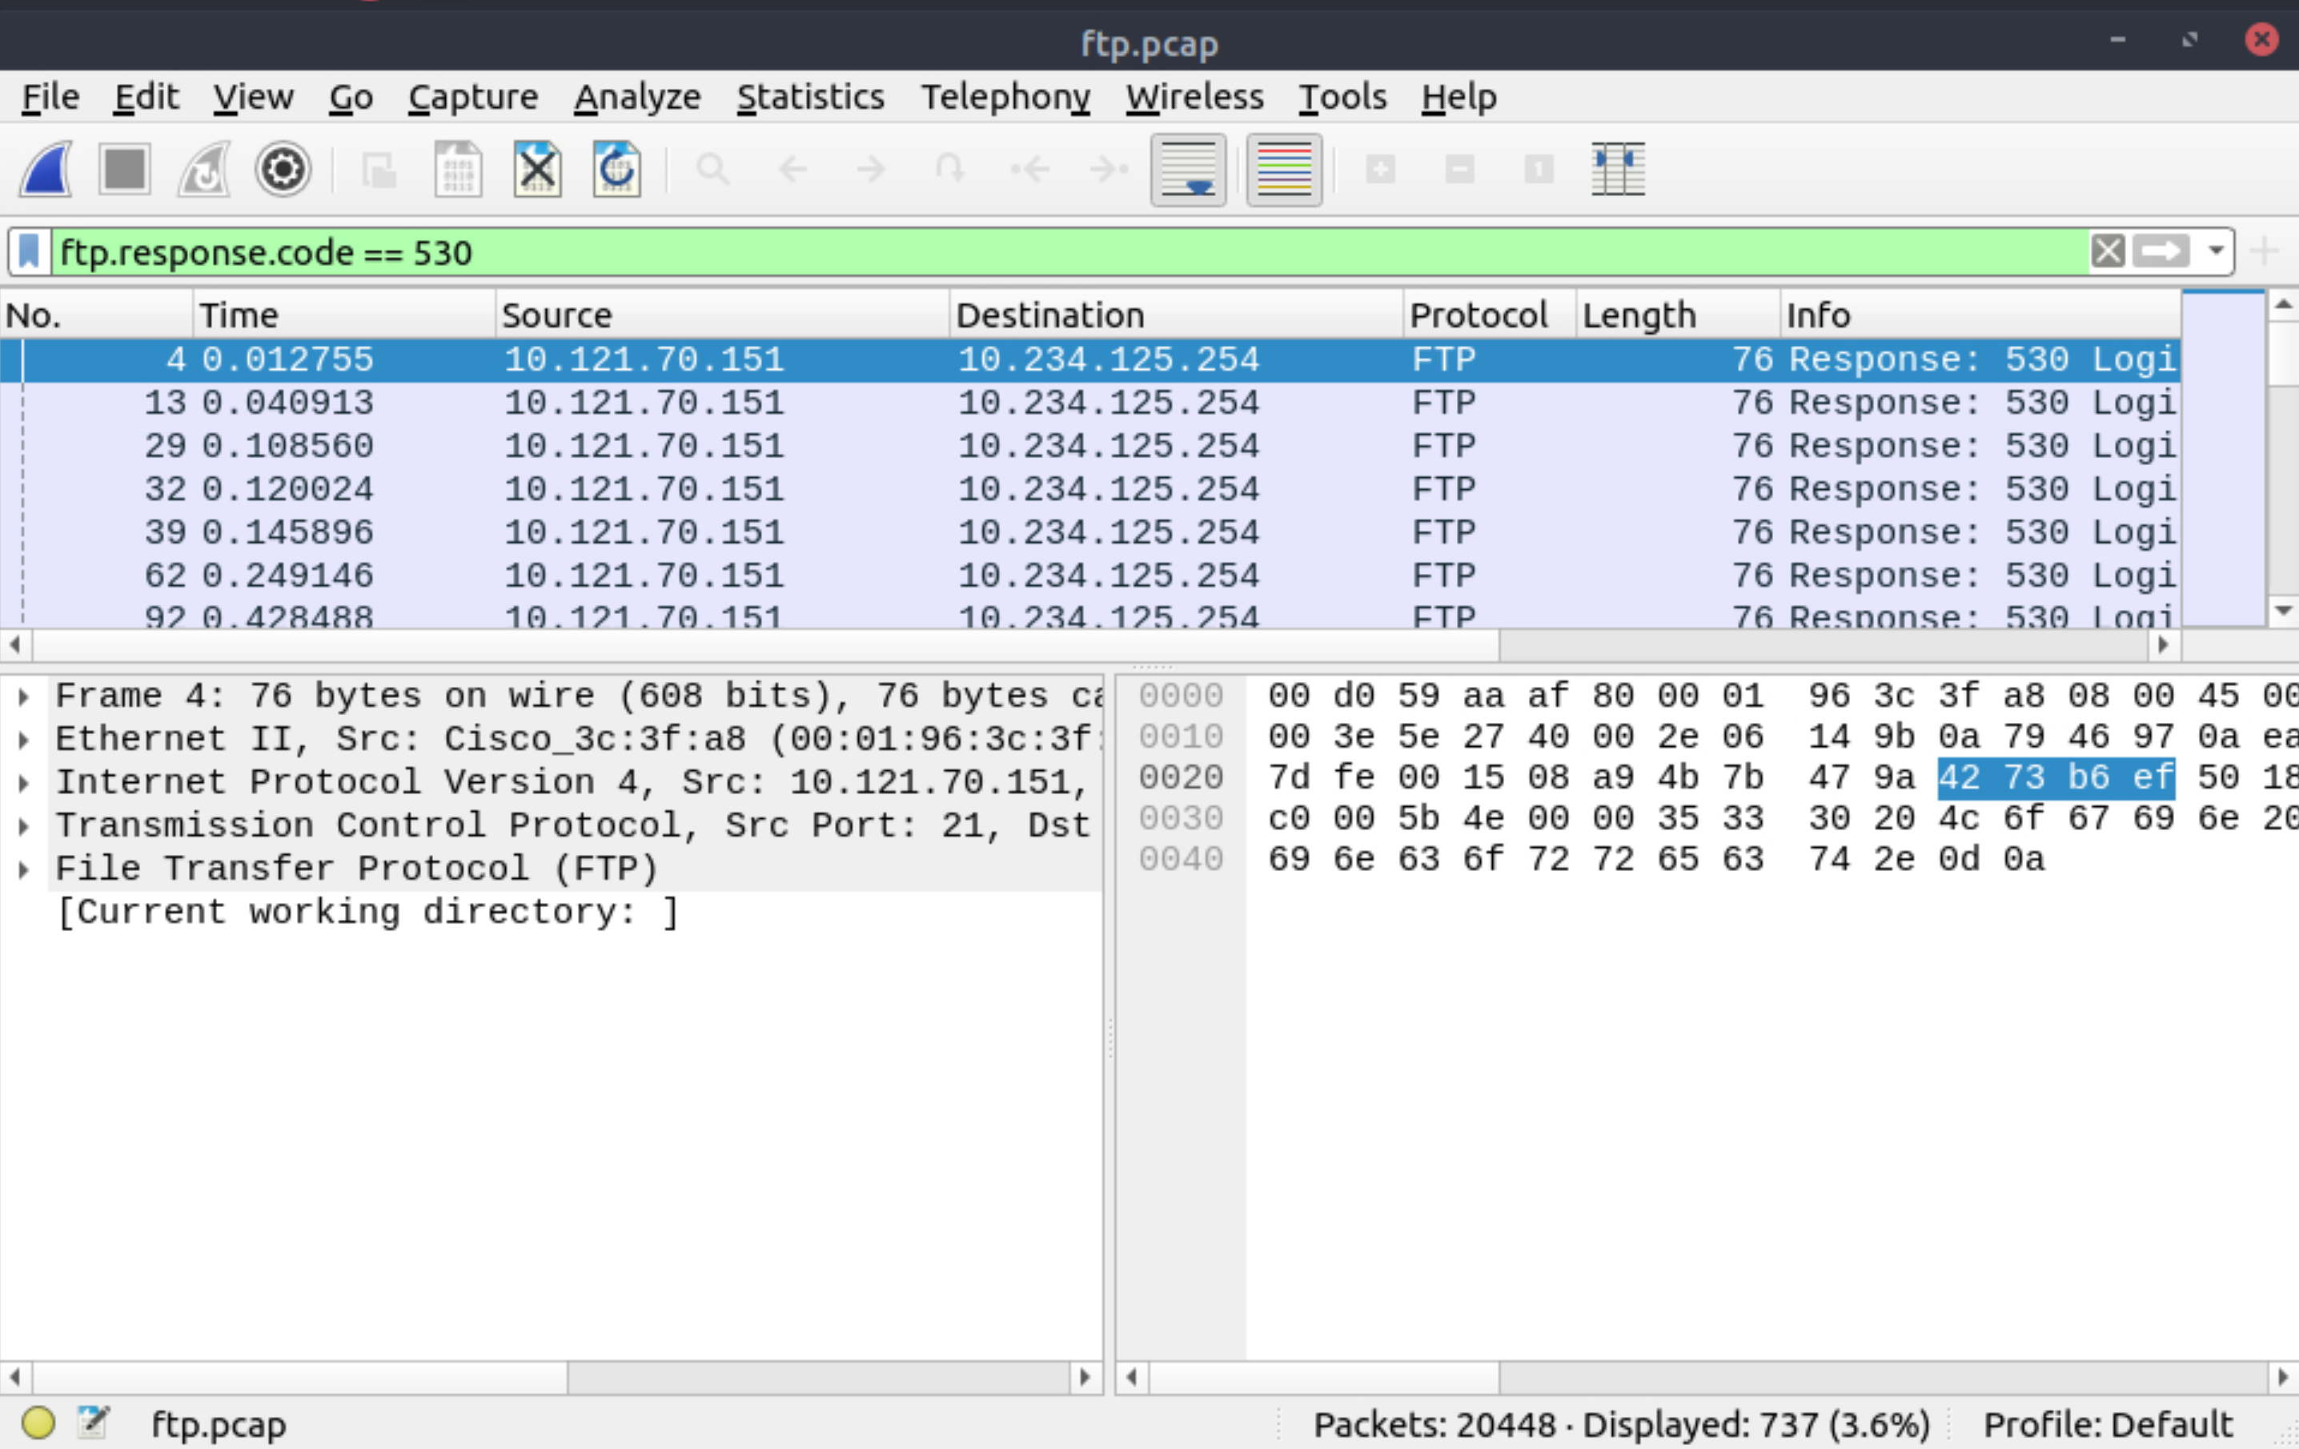Click the resize columns to fit icon

pos(1619,169)
